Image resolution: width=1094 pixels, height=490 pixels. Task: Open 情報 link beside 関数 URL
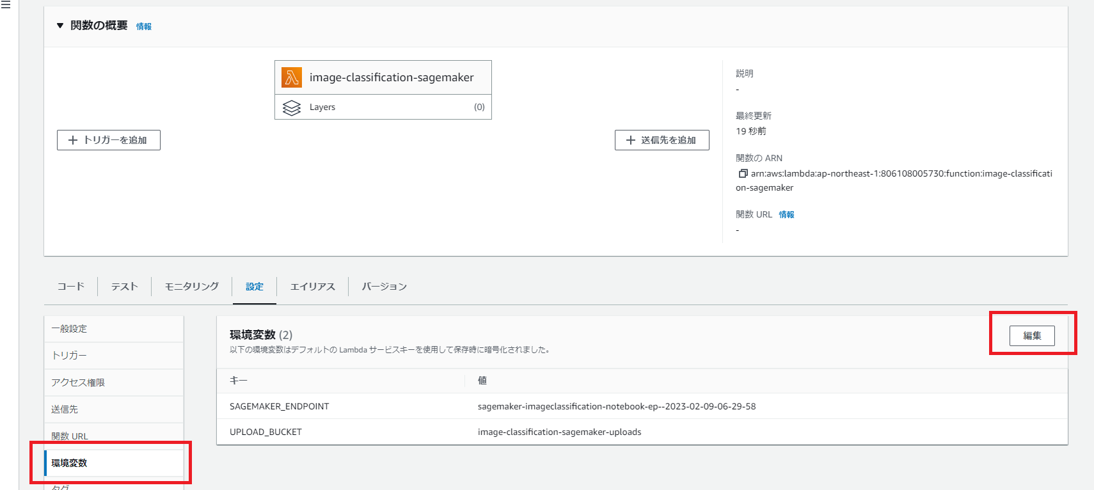[786, 214]
